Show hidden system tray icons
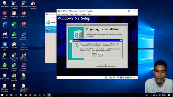 point(151,95)
